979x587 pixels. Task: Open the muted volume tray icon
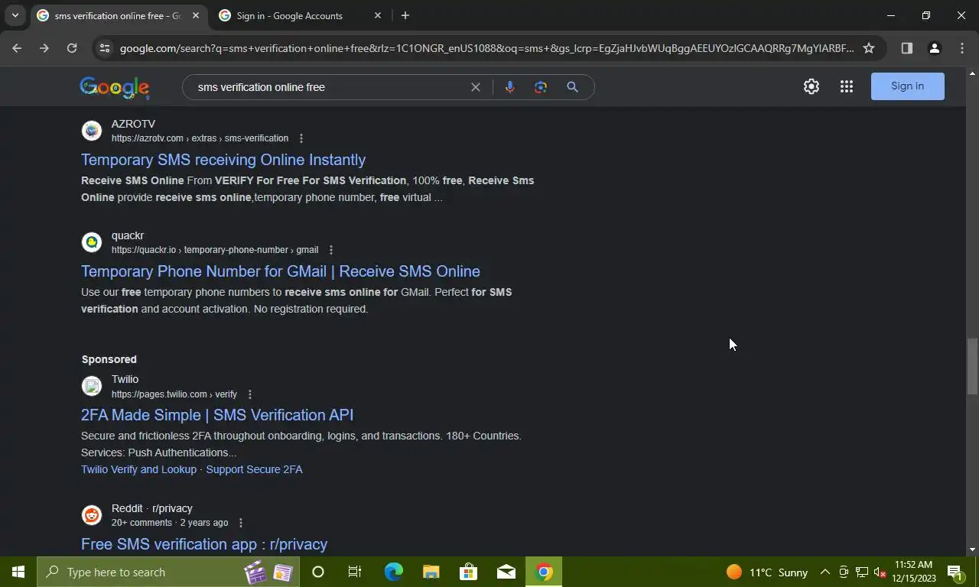pos(880,572)
